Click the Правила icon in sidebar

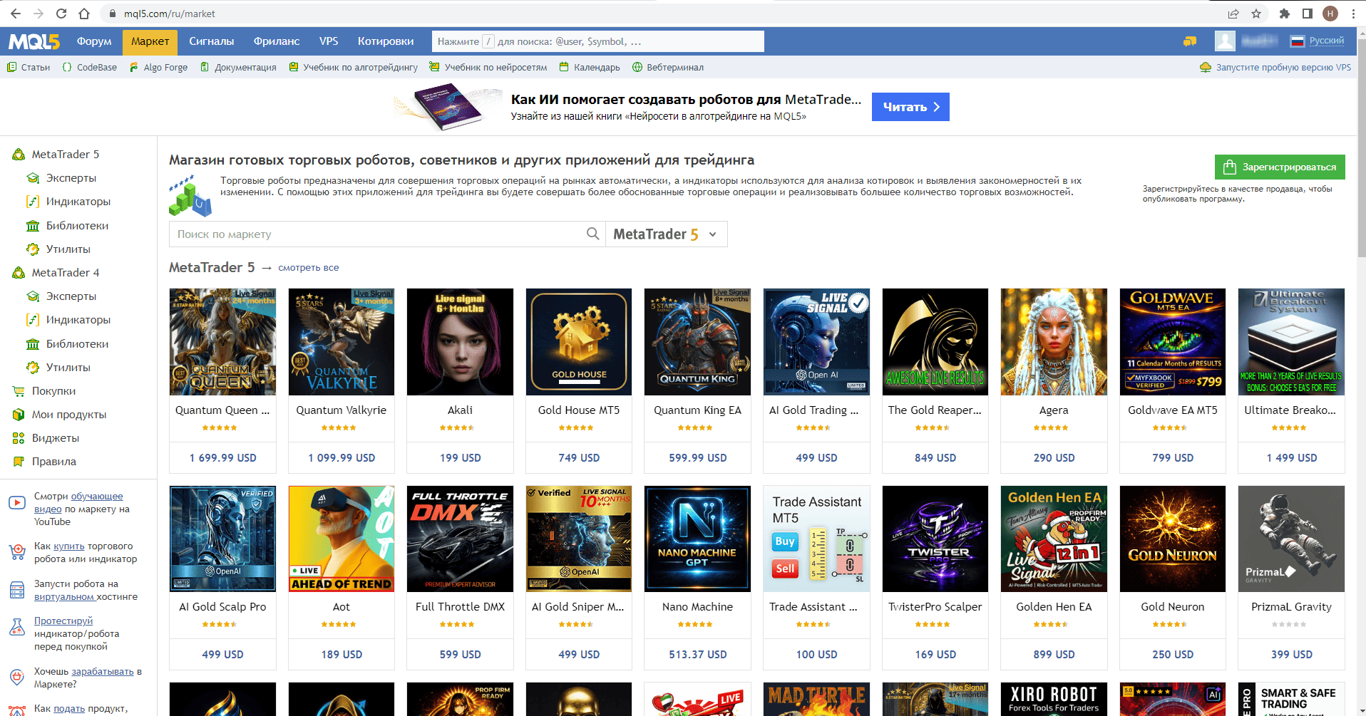[19, 462]
